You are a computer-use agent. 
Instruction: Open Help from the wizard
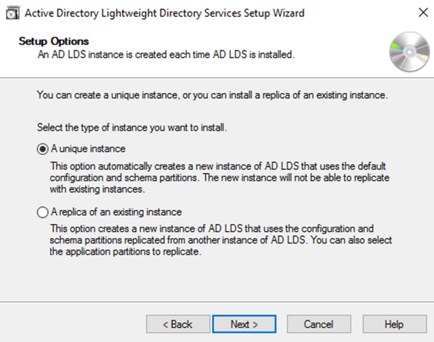[394, 324]
